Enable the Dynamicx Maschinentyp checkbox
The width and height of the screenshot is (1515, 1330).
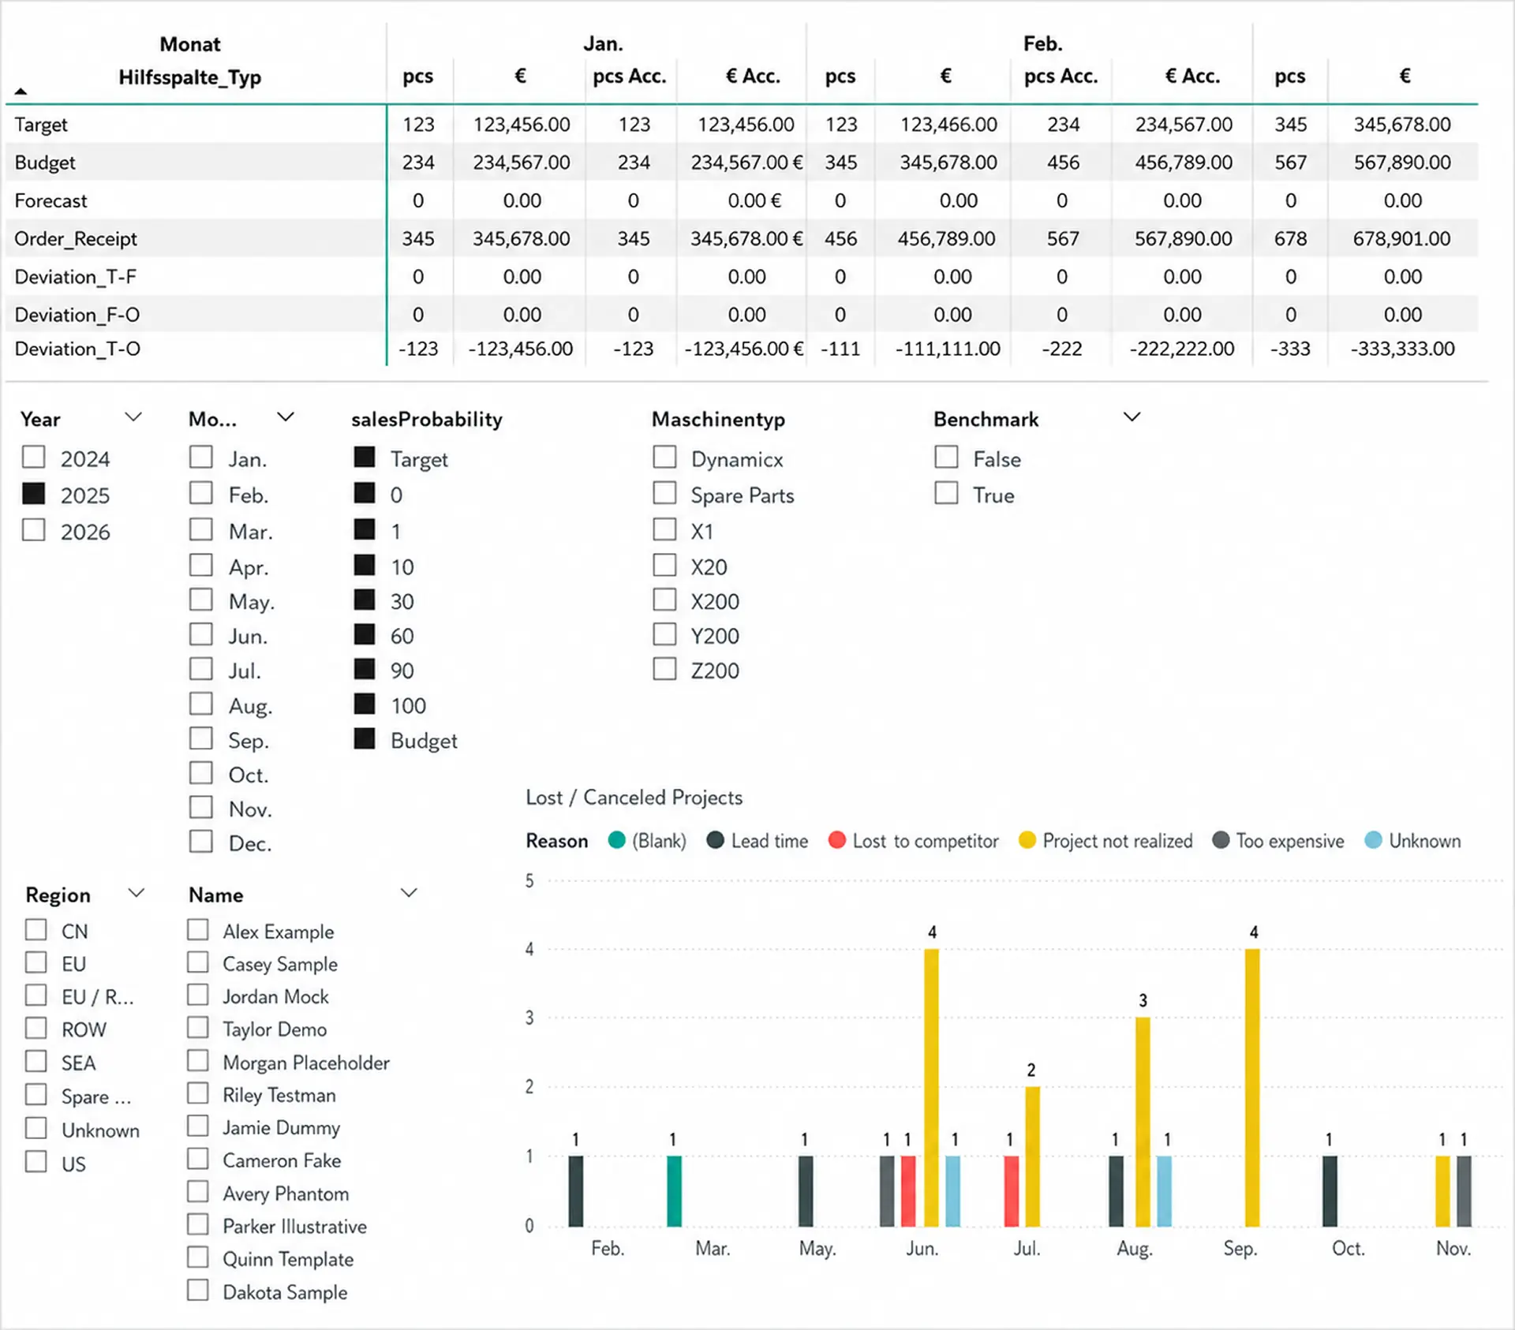(x=664, y=457)
